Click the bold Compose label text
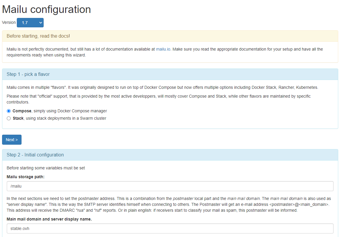The width and height of the screenshot is (340, 237). [22, 111]
